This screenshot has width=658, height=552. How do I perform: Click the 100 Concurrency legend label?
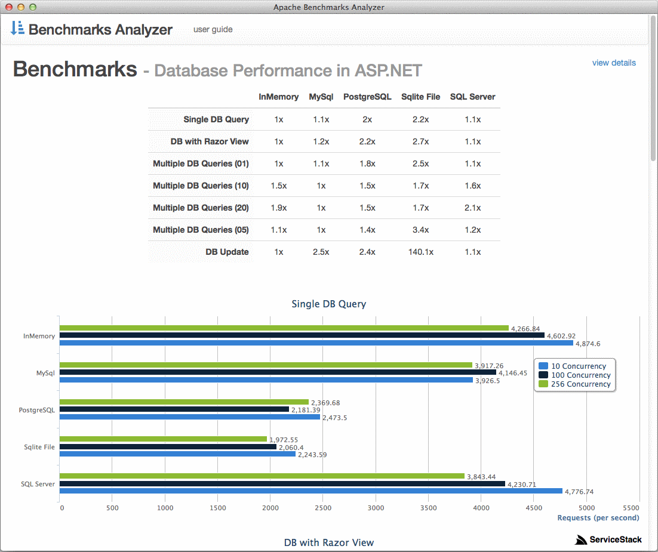(581, 375)
